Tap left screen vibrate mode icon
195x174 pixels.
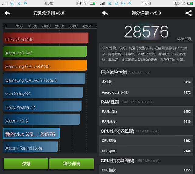click(79, 3)
